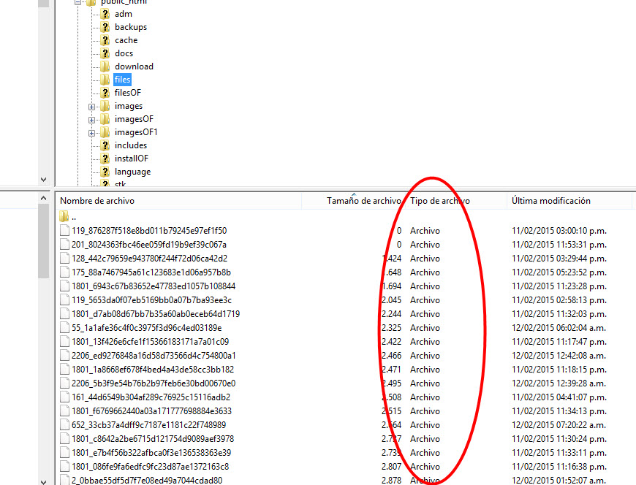Expand the images folder tree node
Screen dimensions: 636x485
(x=92, y=107)
